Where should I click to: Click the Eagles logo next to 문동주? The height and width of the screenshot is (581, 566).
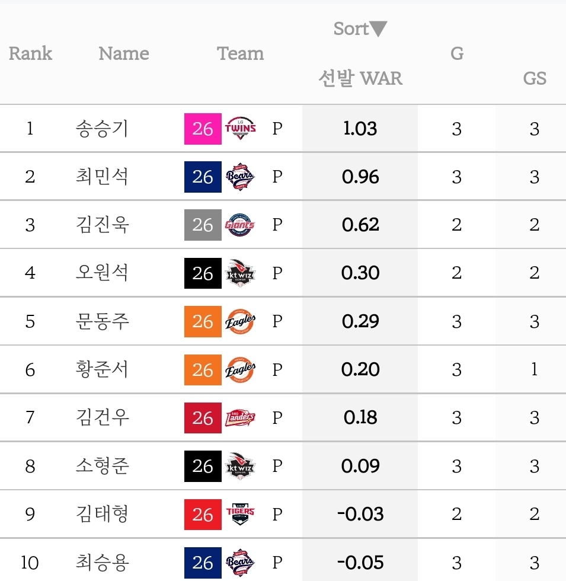click(240, 321)
